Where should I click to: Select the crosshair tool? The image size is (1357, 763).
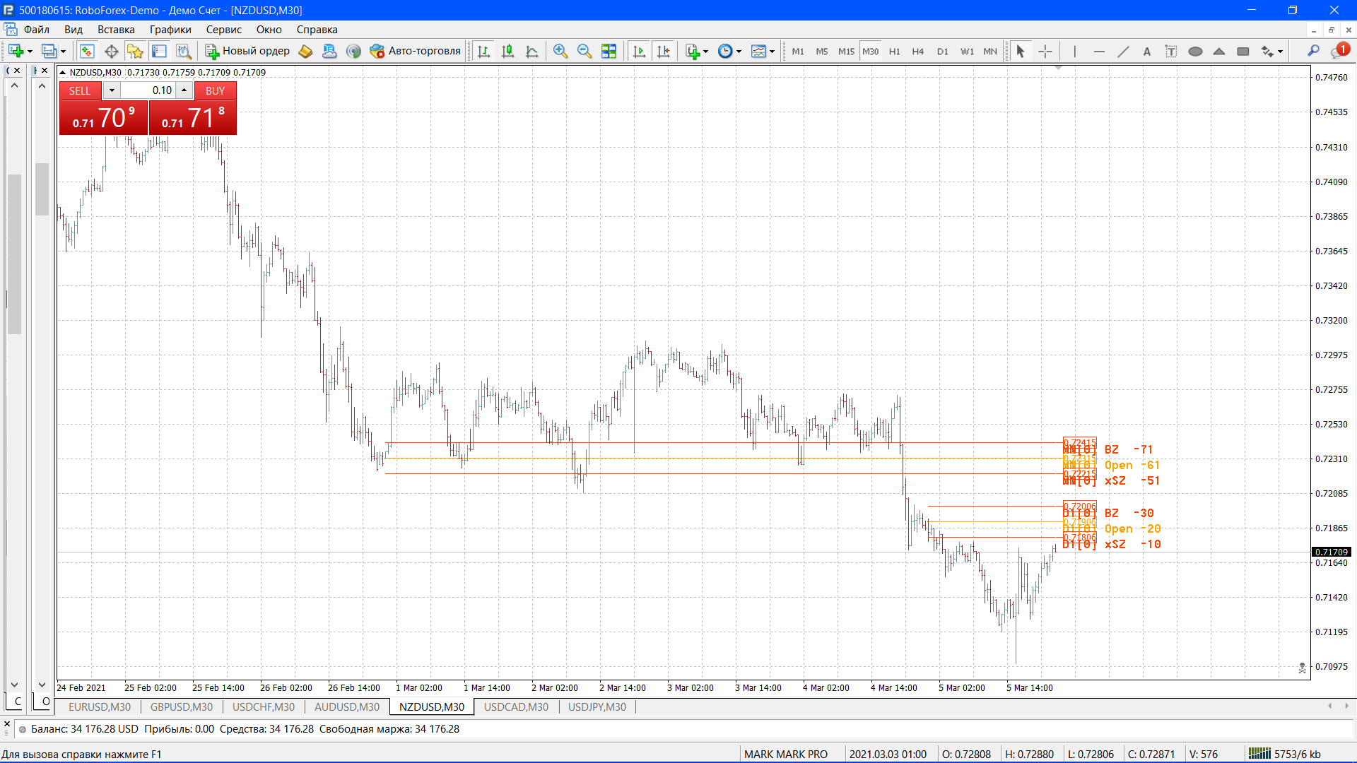pyautogui.click(x=1045, y=51)
